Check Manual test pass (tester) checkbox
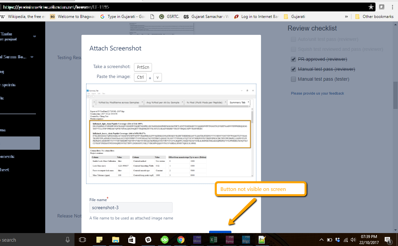Viewport: 398px width, 246px height. pyautogui.click(x=293, y=79)
